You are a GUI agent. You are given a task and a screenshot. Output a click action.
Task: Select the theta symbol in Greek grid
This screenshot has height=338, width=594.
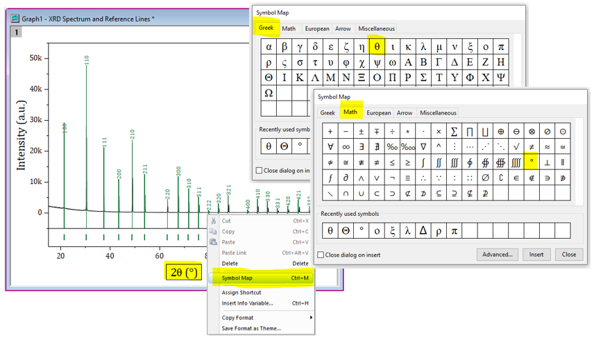[377, 47]
